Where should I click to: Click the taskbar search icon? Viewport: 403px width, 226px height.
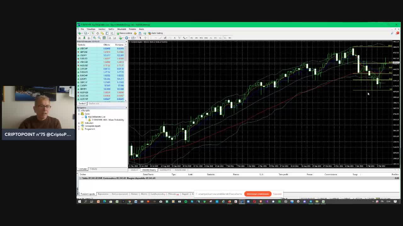[85, 202]
